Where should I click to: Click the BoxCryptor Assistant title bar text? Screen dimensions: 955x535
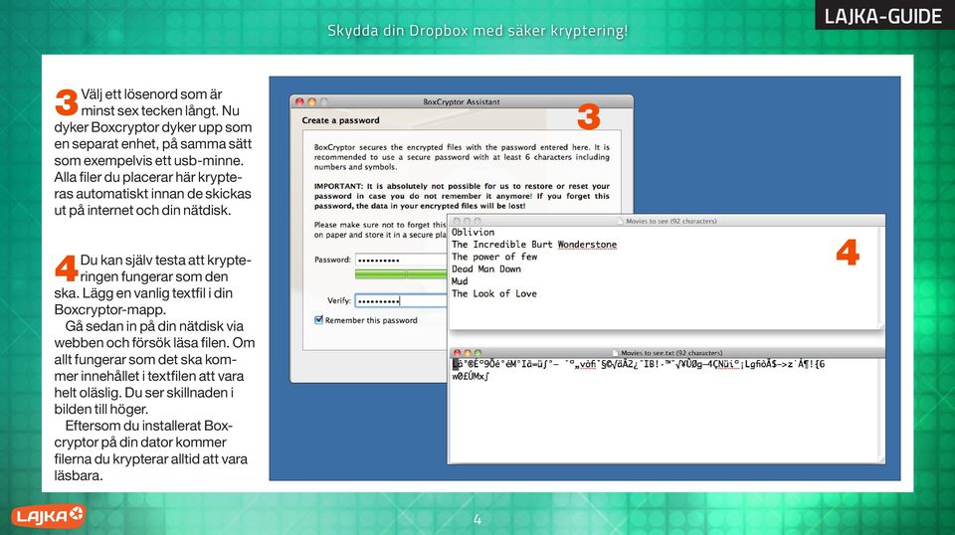(461, 101)
